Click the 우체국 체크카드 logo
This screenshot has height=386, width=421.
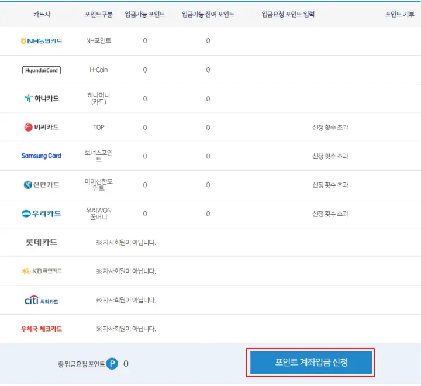point(42,329)
